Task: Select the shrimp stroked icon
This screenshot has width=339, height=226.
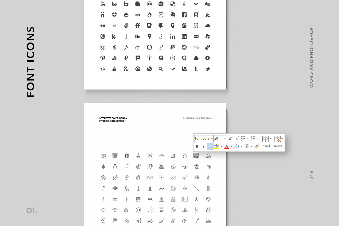Action: pyautogui.click(x=208, y=167)
